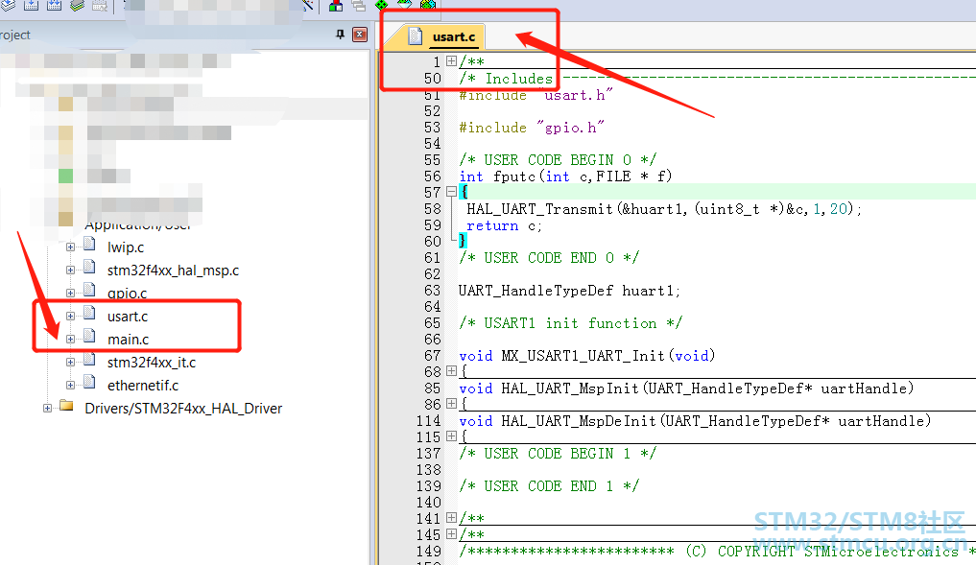Switch to the usart.c editor tab
976x565 pixels.
pyautogui.click(x=454, y=36)
